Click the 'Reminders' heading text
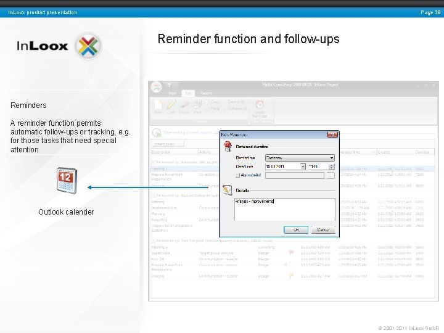 tap(28, 105)
